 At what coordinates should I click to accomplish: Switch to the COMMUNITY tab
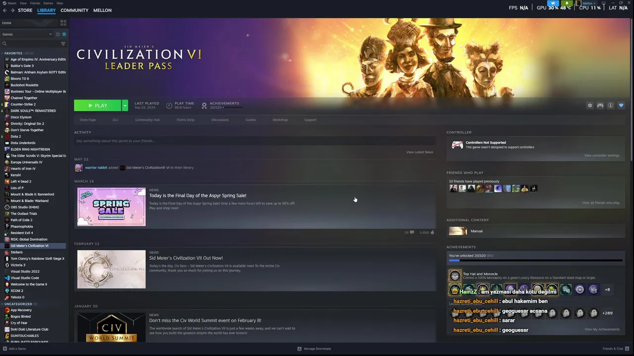(x=74, y=10)
